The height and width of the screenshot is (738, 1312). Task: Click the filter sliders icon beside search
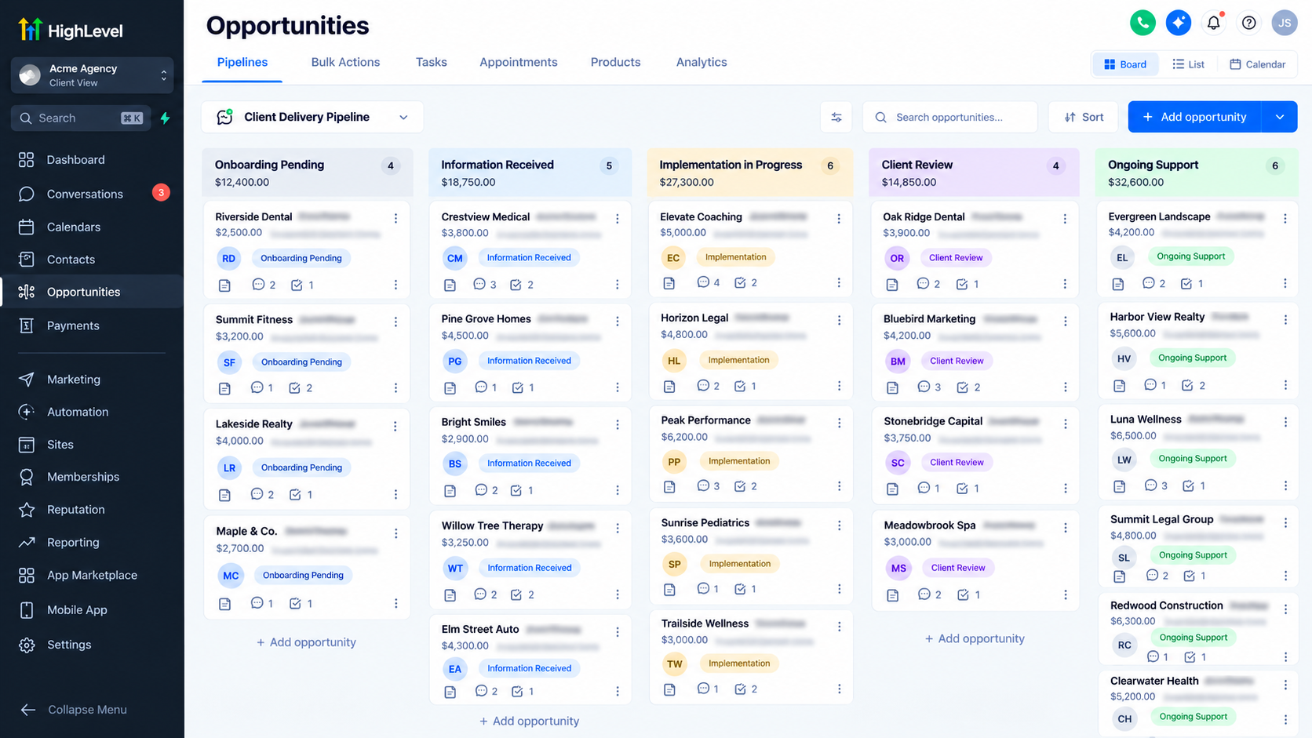[836, 117]
